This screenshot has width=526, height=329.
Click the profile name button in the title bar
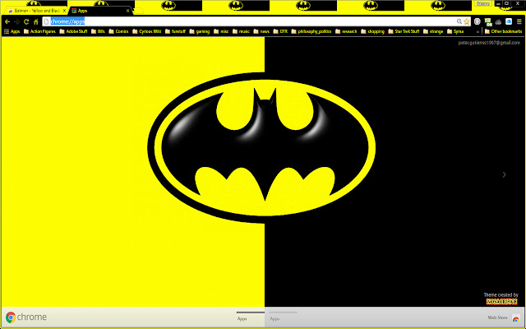[x=483, y=3]
